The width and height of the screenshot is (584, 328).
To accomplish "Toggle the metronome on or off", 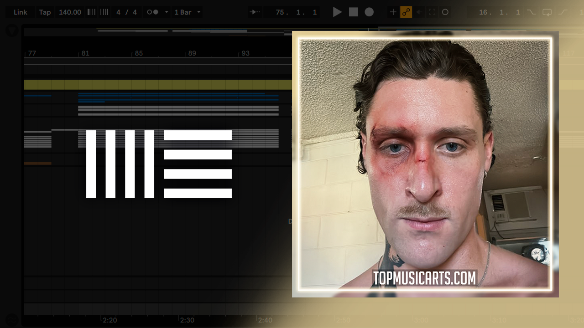I will coord(152,12).
